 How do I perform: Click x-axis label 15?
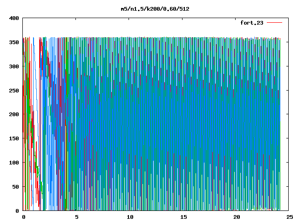click(x=183, y=217)
